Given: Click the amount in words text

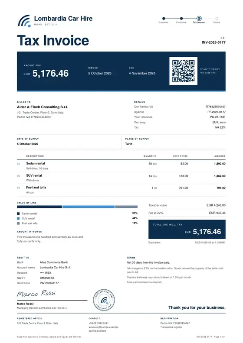Looking at the screenshot, I should [x=50, y=239].
